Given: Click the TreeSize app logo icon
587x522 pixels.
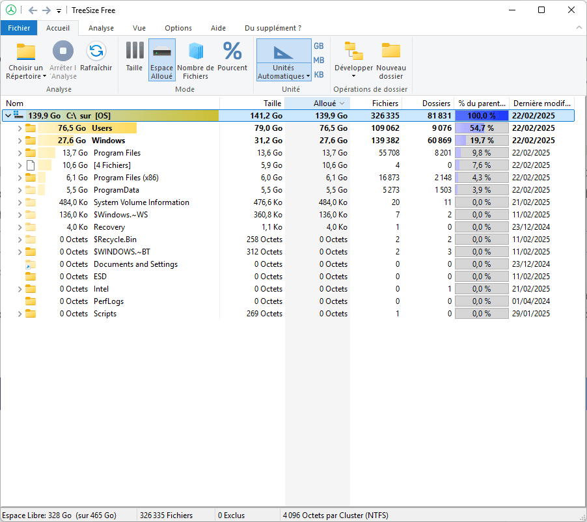Looking at the screenshot, I should [x=11, y=10].
